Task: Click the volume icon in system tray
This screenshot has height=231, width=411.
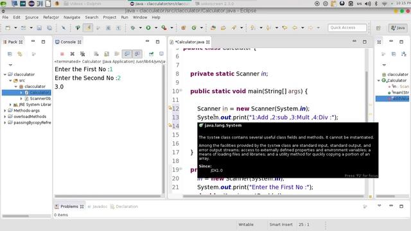Action: click(368, 4)
